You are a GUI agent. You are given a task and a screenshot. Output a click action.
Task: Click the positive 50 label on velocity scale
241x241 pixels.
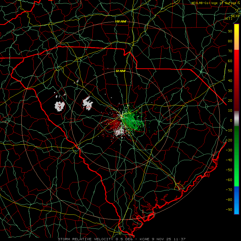[230, 71]
